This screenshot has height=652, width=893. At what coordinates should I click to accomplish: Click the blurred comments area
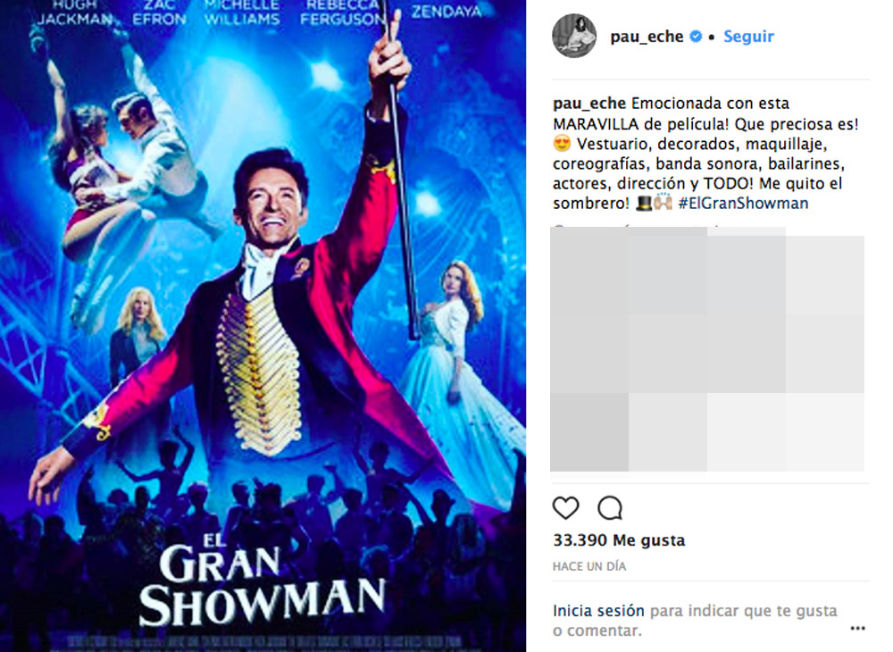[x=706, y=348]
